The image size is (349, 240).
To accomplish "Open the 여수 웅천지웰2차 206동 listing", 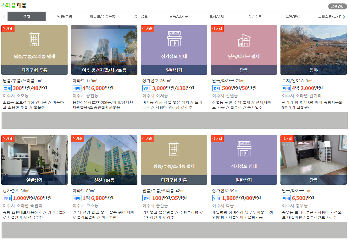I will (104, 49).
